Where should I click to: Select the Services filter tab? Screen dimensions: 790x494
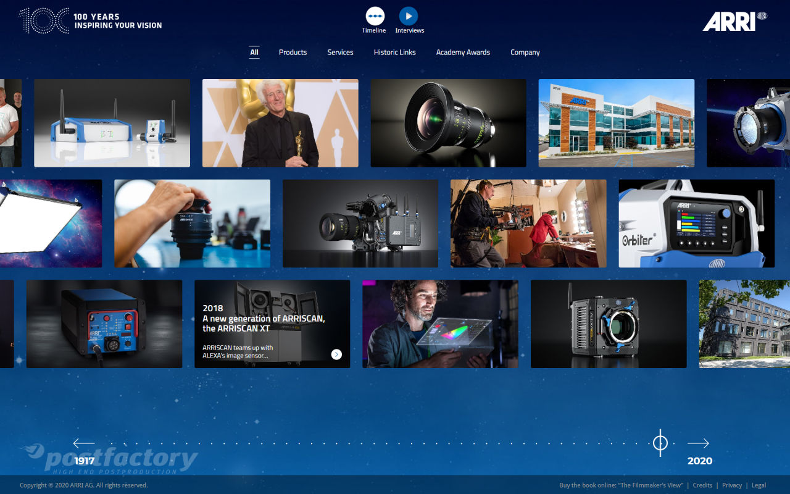[340, 52]
